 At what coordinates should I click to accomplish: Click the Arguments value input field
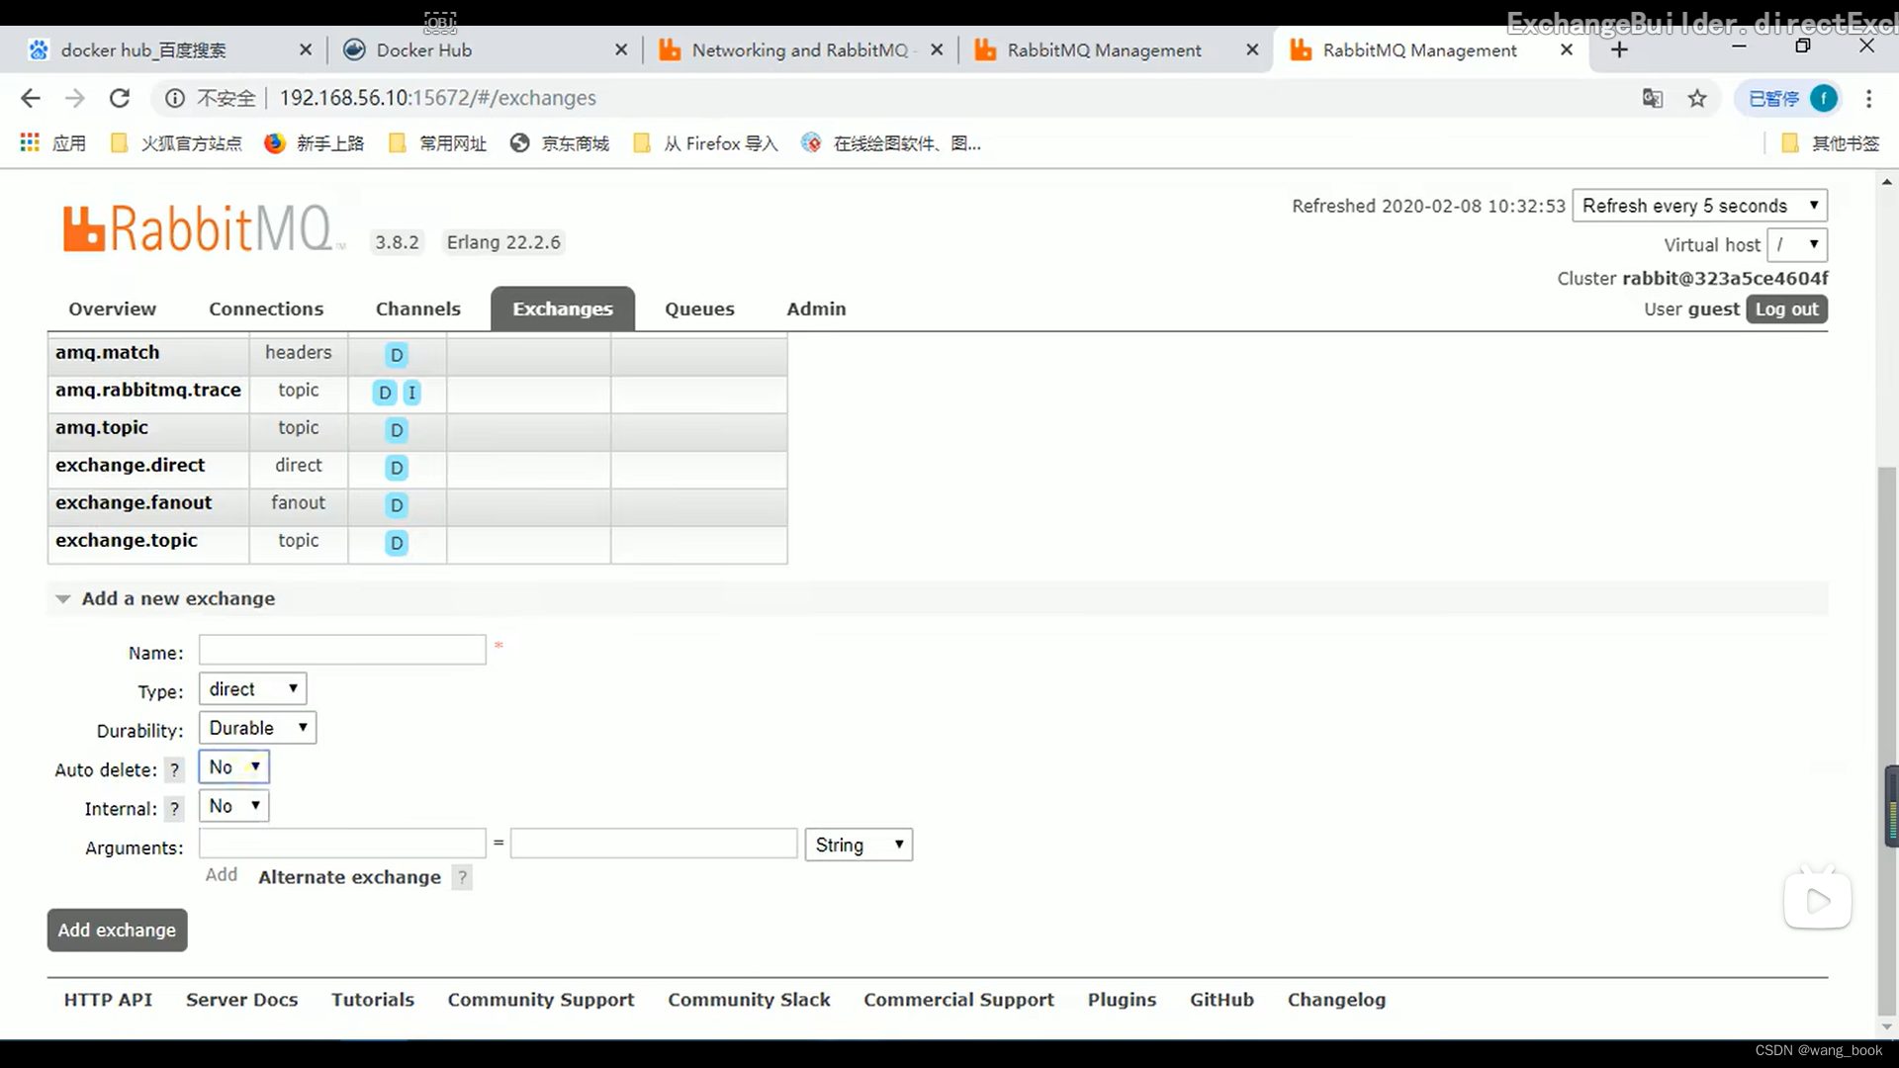[654, 844]
